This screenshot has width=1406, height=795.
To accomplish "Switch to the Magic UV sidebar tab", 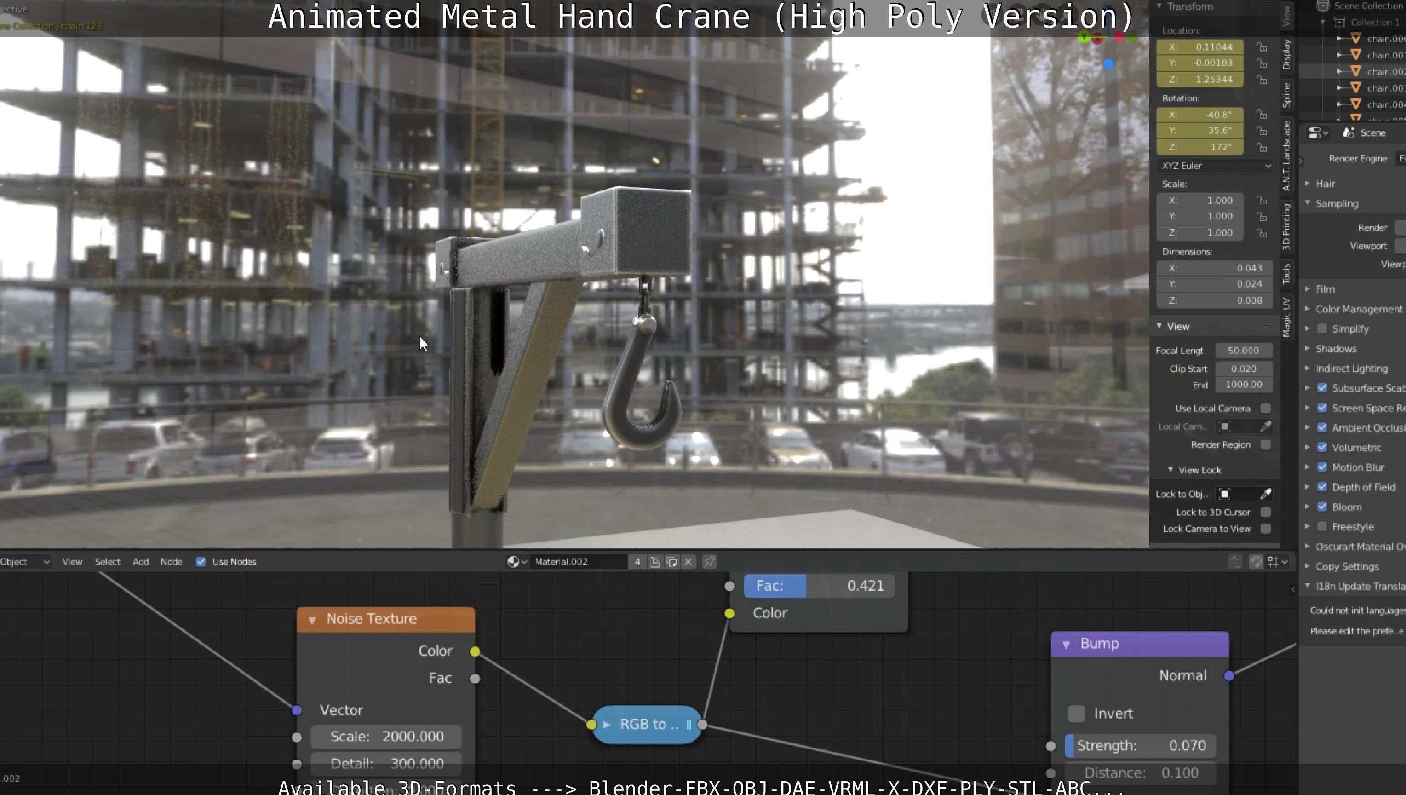I will coord(1286,317).
